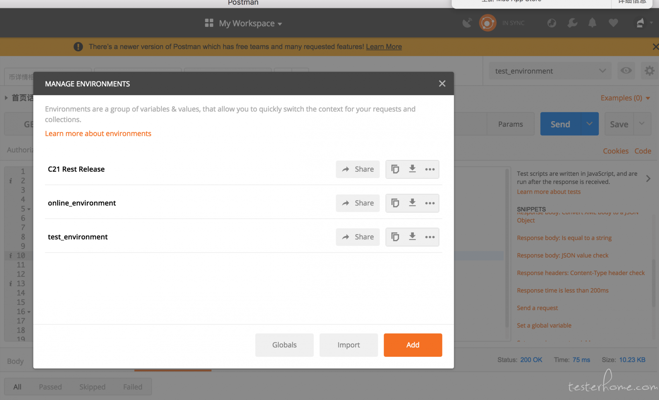Image resolution: width=659 pixels, height=400 pixels.
Task: Open the Code link
Action: pos(643,151)
